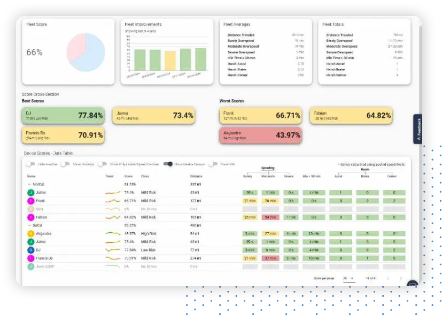This screenshot has width=442, height=317.
Task: Click the yellow bar in Fleet Improvements chart
Action: pos(170,61)
